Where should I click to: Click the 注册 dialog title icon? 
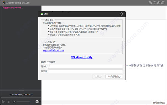click(x=42, y=14)
